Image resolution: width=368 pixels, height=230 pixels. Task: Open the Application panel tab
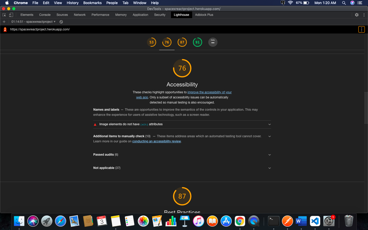(x=140, y=15)
